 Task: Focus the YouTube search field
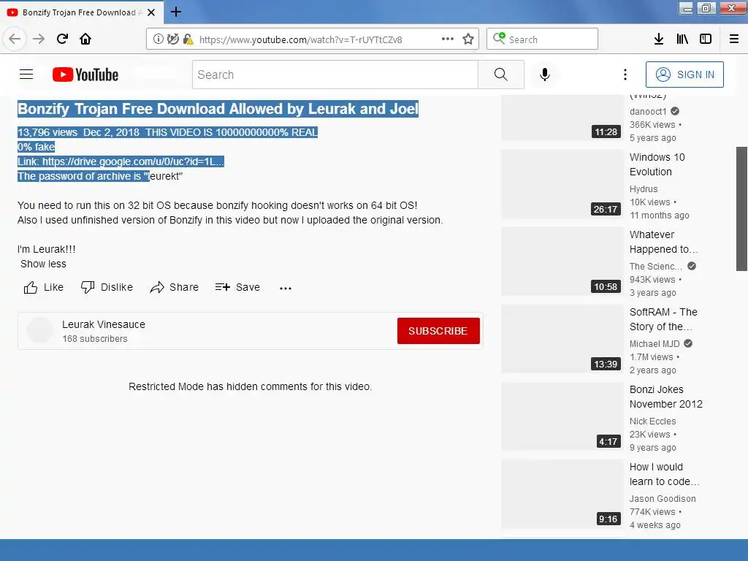click(x=335, y=75)
